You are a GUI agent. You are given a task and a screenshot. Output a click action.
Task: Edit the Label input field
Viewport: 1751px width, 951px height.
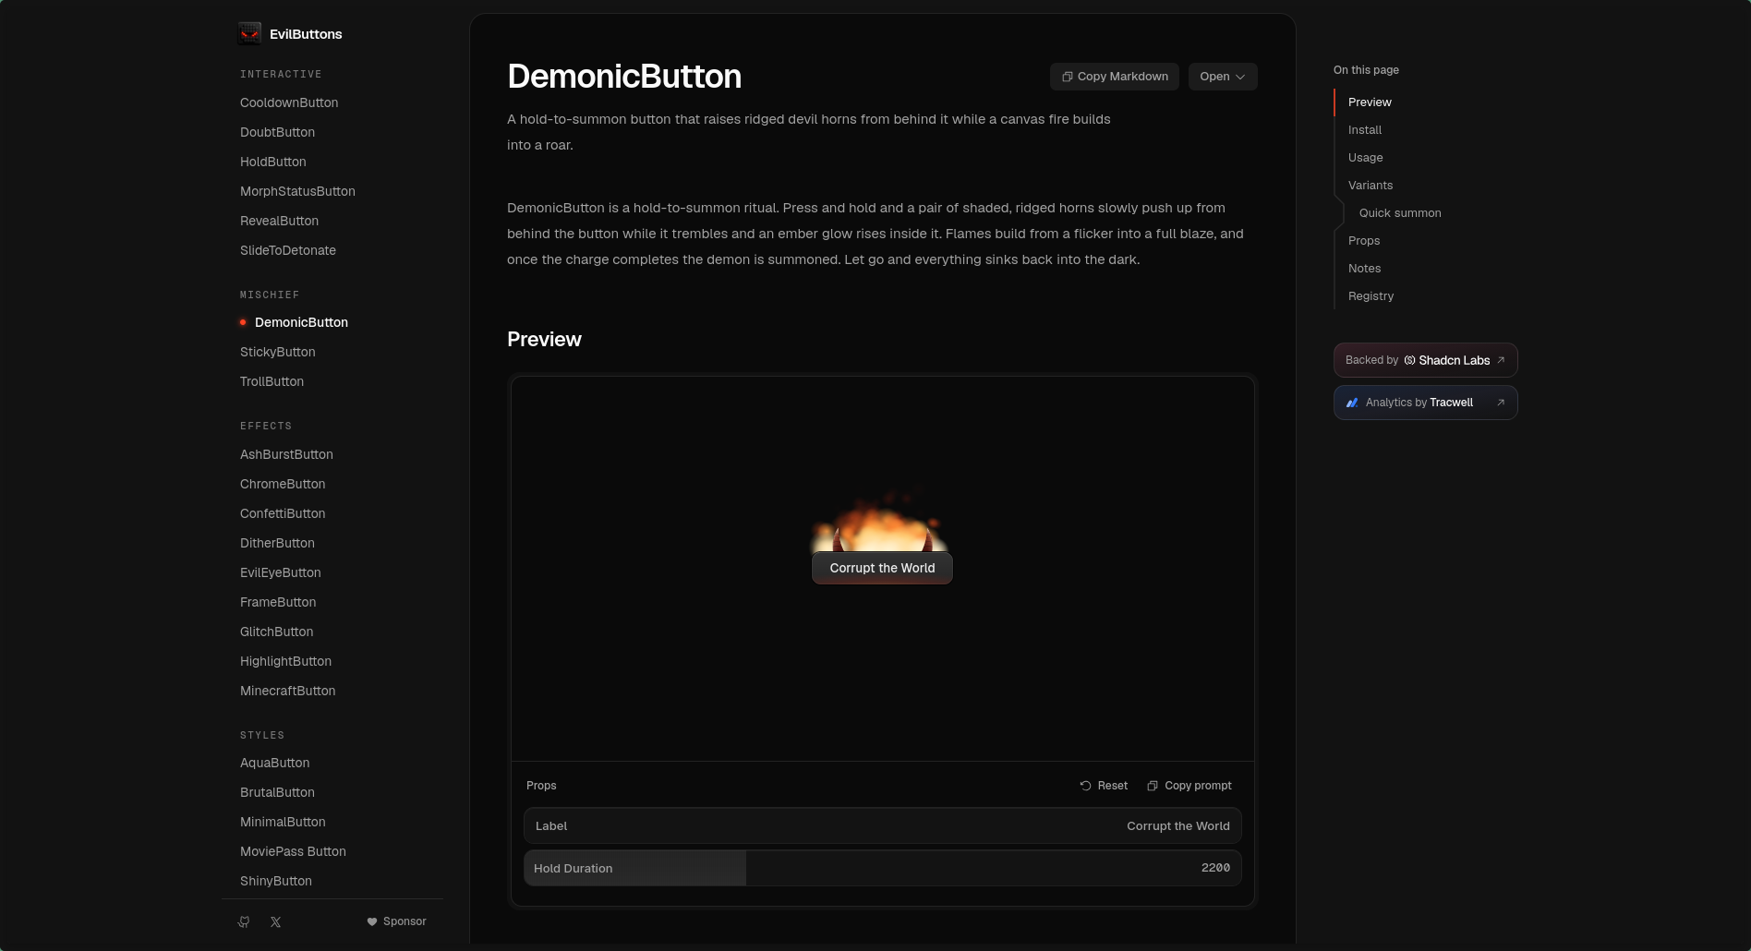pos(882,826)
